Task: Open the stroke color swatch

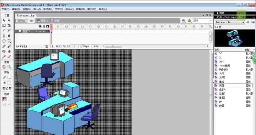Action: (9, 77)
